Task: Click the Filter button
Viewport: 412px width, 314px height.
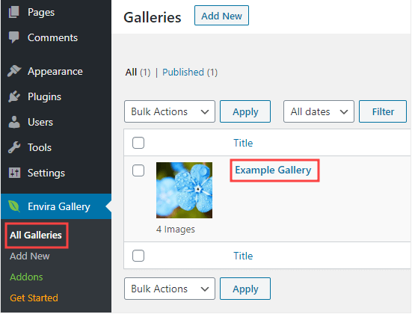Action: (x=383, y=111)
